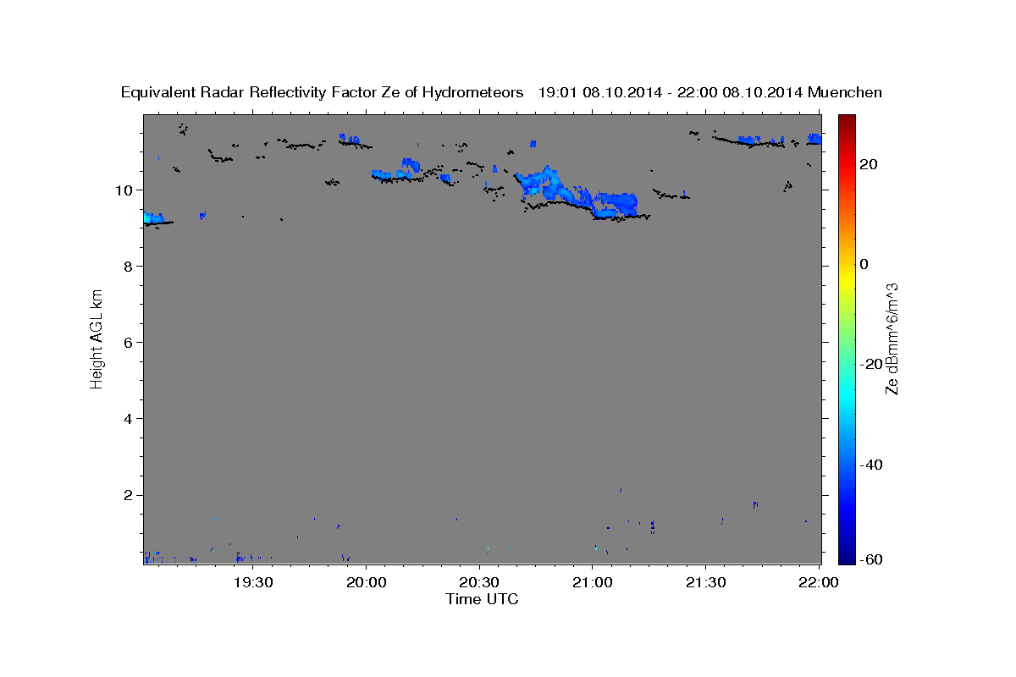The width and height of the screenshot is (1016, 677).
Task: Click the blue echo at 11 km near 22:00
Action: pos(814,139)
